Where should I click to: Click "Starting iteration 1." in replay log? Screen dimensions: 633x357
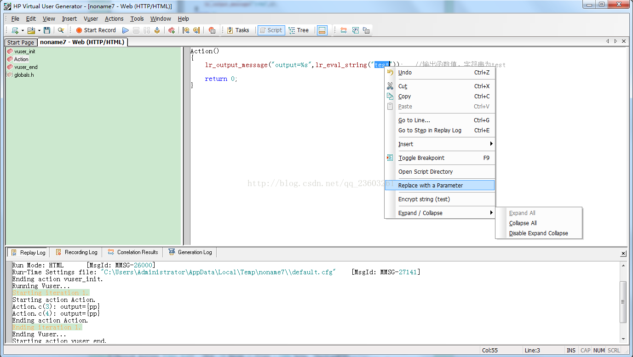coord(51,293)
